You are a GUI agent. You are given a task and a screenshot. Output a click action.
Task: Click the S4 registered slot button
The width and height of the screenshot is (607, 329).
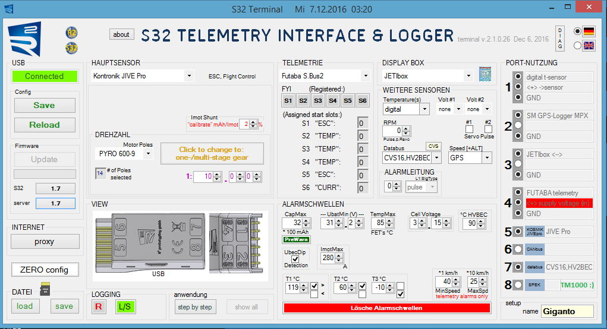[x=332, y=100]
